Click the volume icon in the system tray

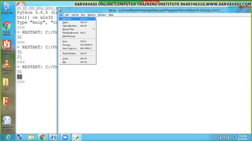(228, 137)
